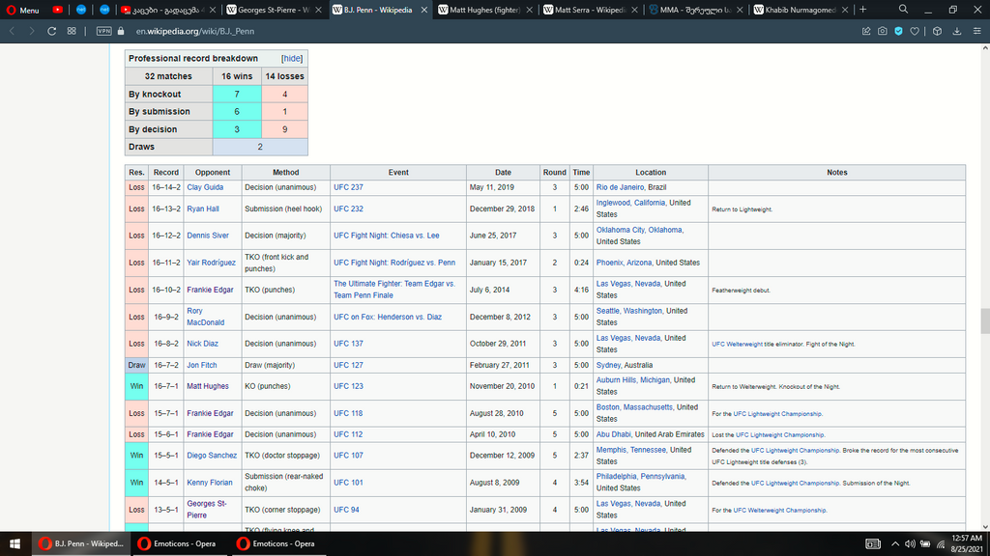The width and height of the screenshot is (990, 556).
Task: Open the Jon Fitch link
Action: 201,365
